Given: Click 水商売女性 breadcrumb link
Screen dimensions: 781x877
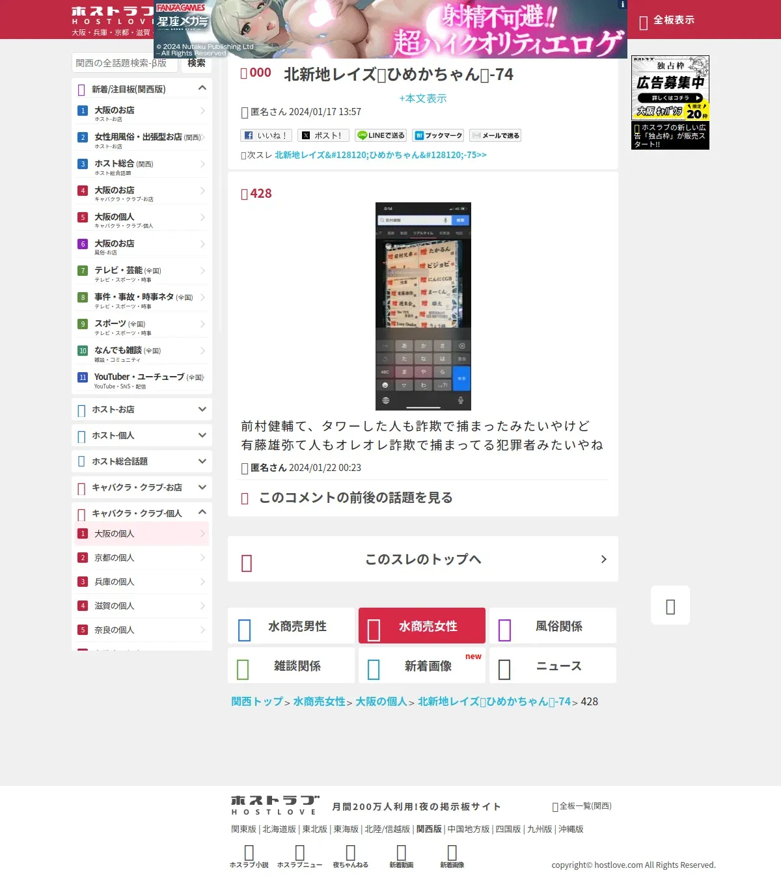Looking at the screenshot, I should coord(319,701).
